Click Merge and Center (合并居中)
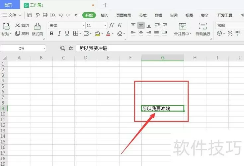 click(182, 29)
